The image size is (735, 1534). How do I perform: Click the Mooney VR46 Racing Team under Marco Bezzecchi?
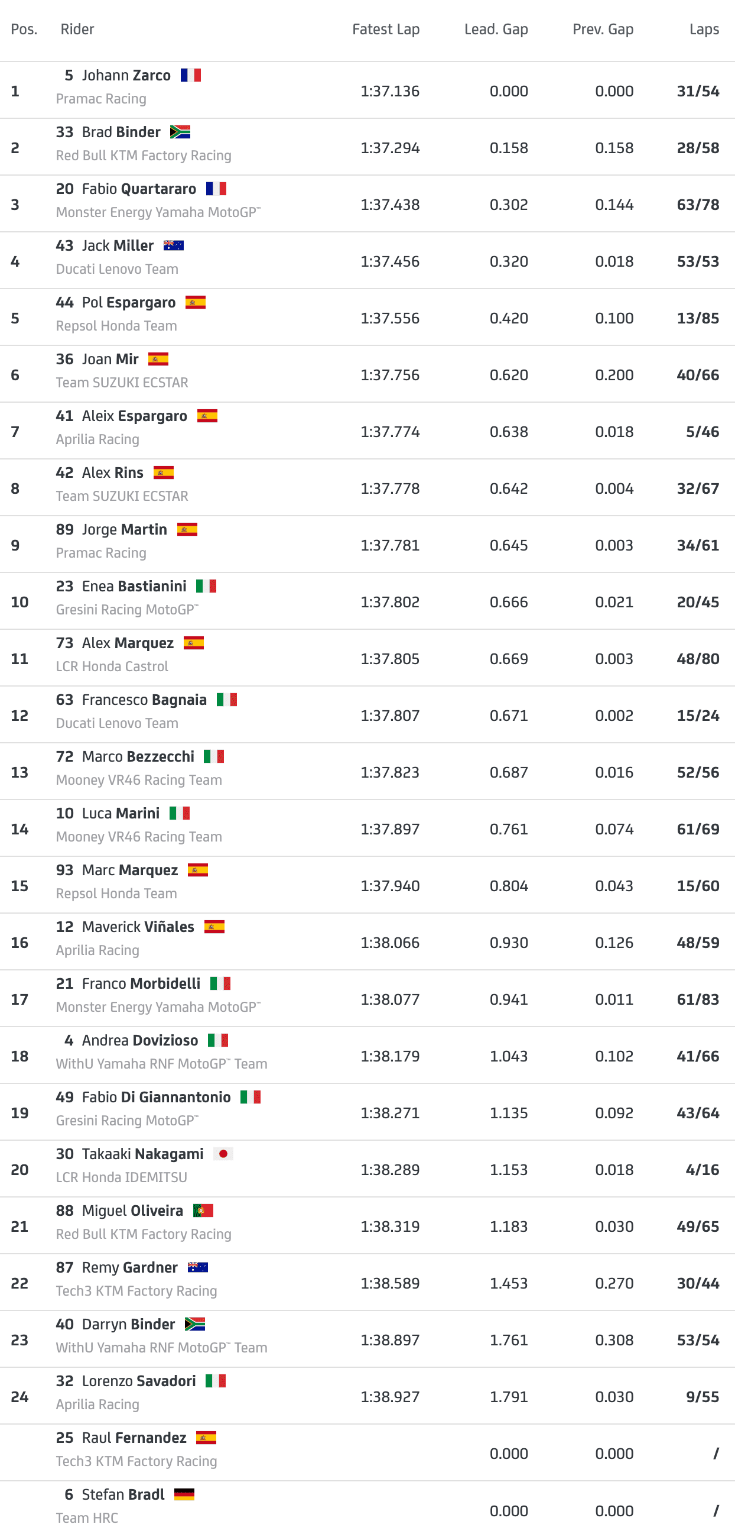point(139,780)
